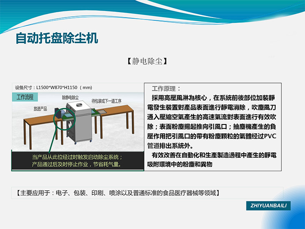
Task: Click the 有效改善 paragraph about static dust
Action: coord(211,160)
